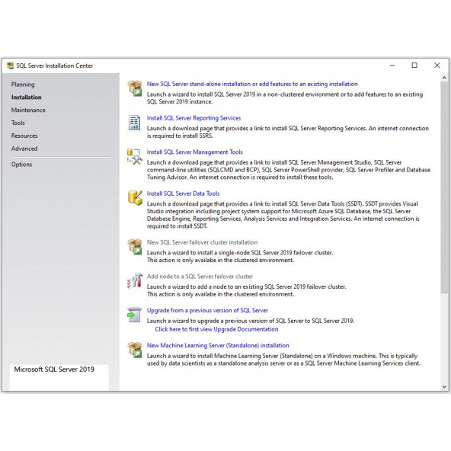The width and height of the screenshot is (451, 451).
Task: Click New SQL Server failover cluster installation
Action: click(x=202, y=242)
